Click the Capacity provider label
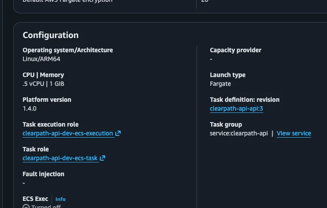Image resolution: width=327 pixels, height=208 pixels. coord(236,50)
